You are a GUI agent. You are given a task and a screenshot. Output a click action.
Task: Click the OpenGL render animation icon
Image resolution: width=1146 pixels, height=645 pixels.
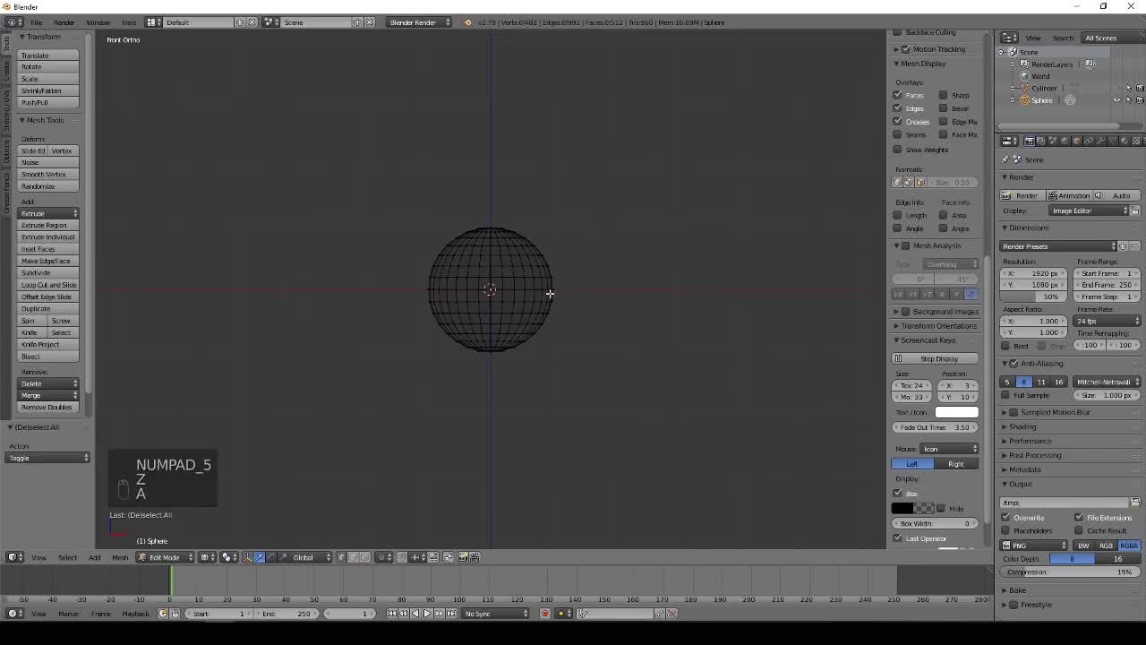[475, 557]
